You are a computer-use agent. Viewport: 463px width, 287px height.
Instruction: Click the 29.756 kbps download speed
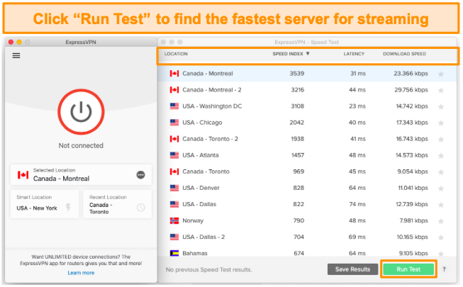tap(411, 90)
